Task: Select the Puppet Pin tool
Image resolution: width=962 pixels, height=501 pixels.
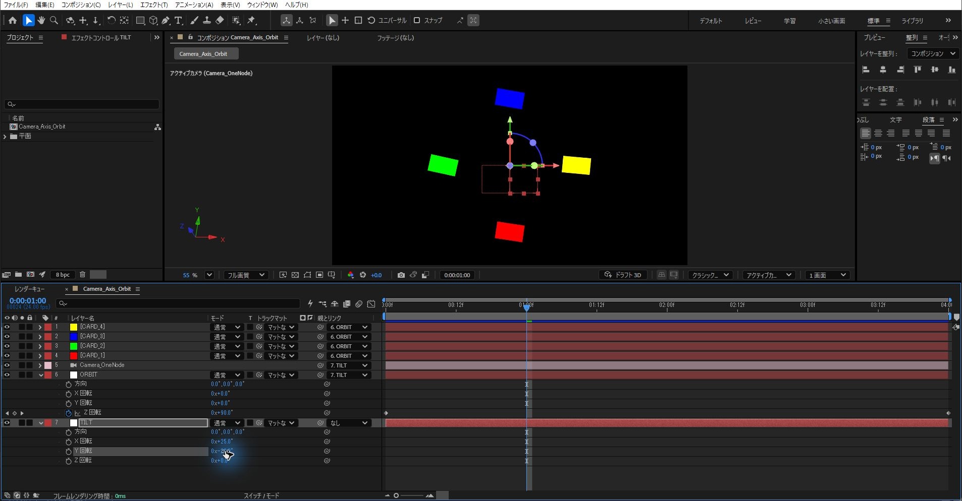Action: 251,20
